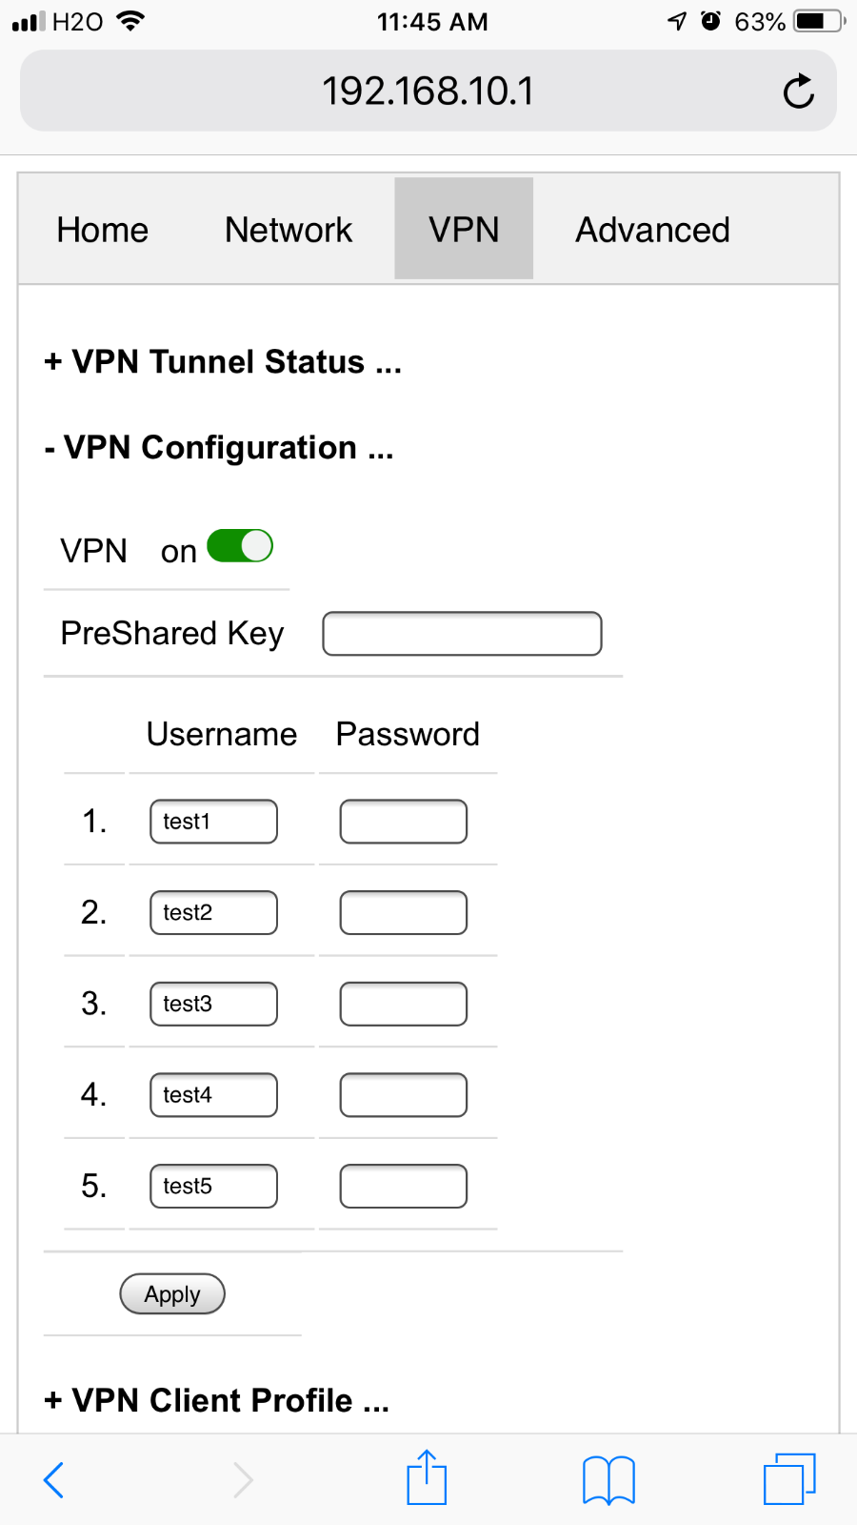
Task: Focus the PreShared Key field
Action: 462,634
